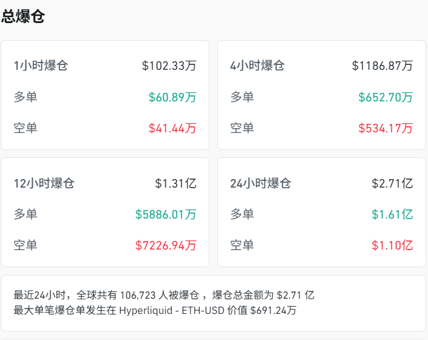
Task: Select the 12-hour short value $7226.94万
Action: 166,245
